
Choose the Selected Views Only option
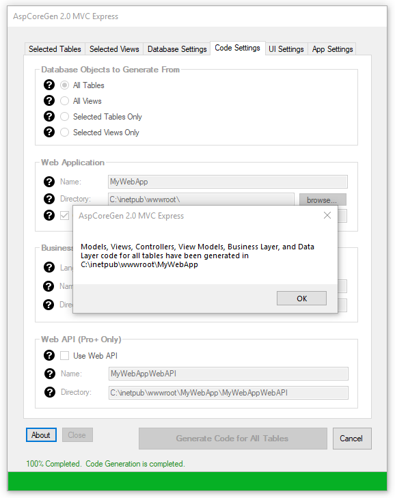point(64,132)
